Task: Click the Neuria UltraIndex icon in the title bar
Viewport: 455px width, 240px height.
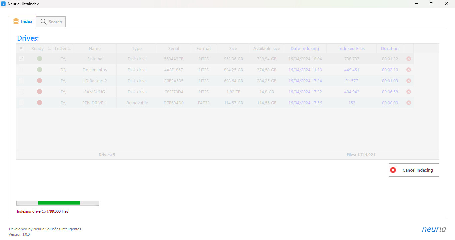Action: point(4,4)
